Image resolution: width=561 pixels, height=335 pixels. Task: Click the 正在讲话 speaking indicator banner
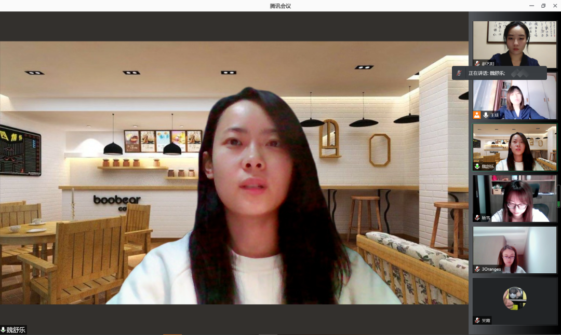click(499, 73)
